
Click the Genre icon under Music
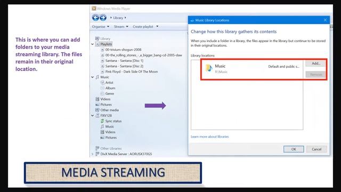coord(102,93)
